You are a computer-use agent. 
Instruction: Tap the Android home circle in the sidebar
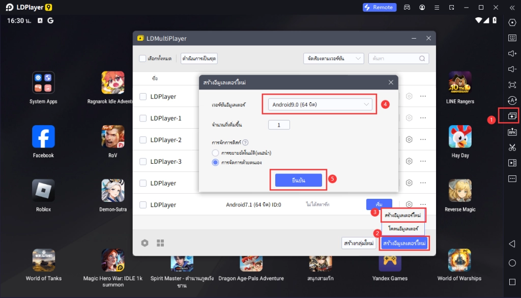[x=512, y=263]
